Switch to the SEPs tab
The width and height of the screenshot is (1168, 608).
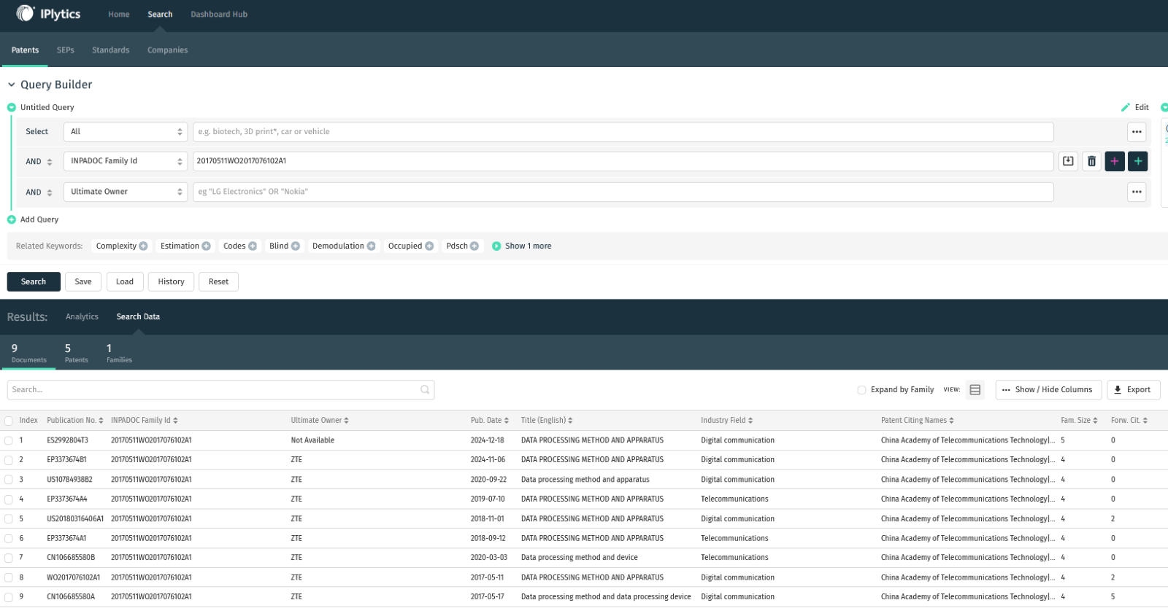click(66, 50)
